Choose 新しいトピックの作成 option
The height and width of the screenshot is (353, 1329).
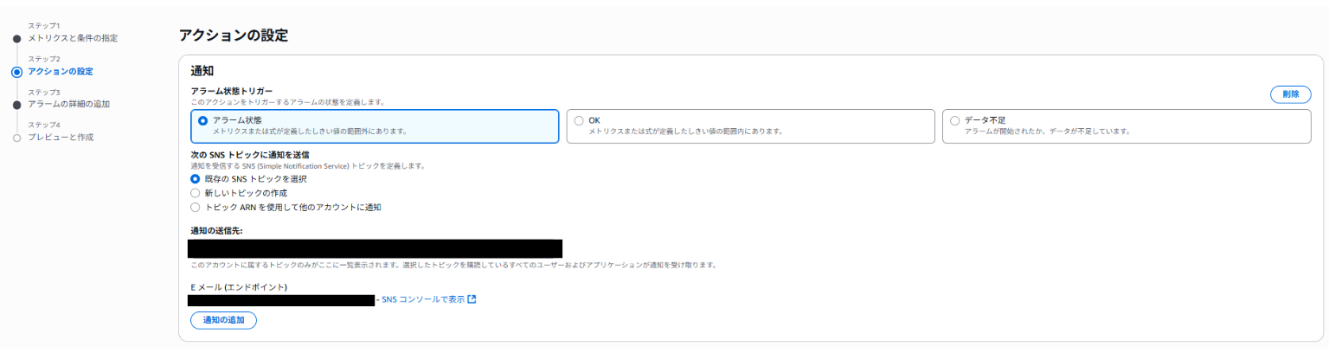196,193
